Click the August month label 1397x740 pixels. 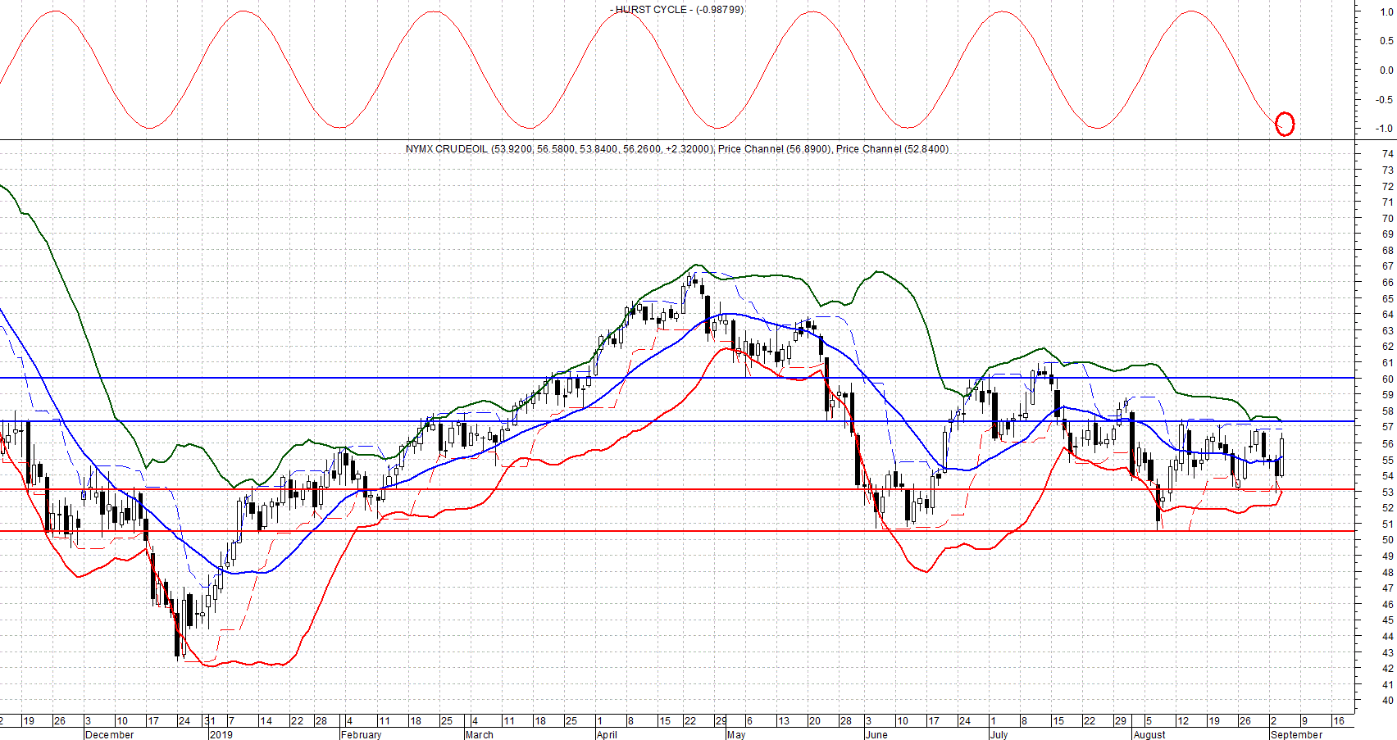click(1149, 734)
